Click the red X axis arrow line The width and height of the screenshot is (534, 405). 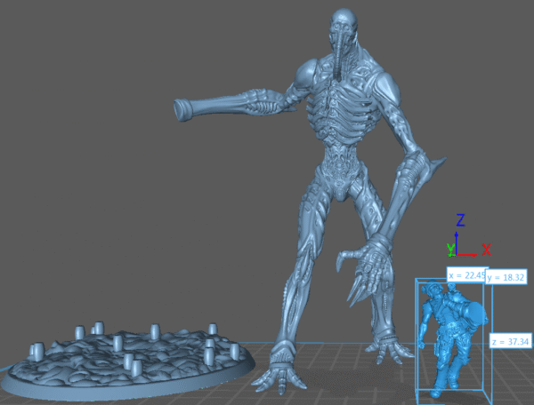469,252
